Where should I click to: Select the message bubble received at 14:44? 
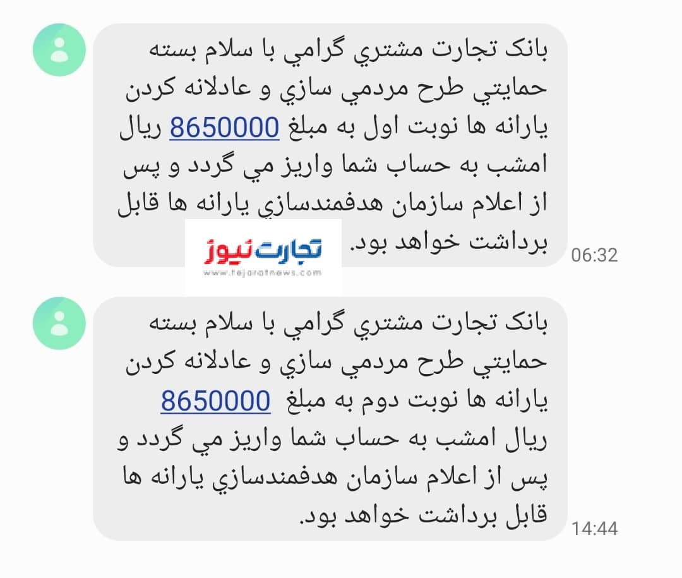click(x=330, y=419)
